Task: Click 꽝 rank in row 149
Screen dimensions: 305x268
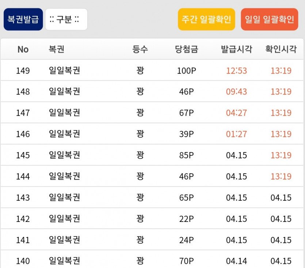Action: 140,70
